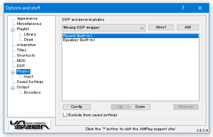Close the Options and stuff dialog
Image resolution: width=213 pixels, height=137 pixels.
[x=200, y=8]
